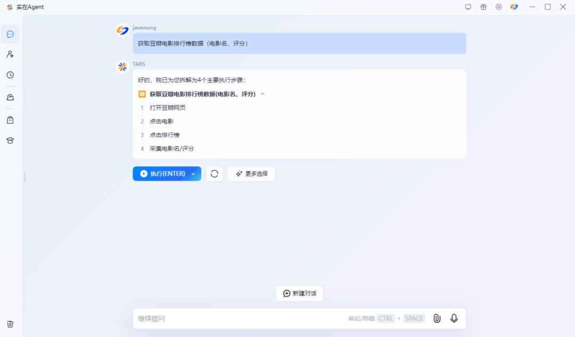575x337 pixels.
Task: Select the agent profile icon in sidebar
Action: [x=10, y=54]
